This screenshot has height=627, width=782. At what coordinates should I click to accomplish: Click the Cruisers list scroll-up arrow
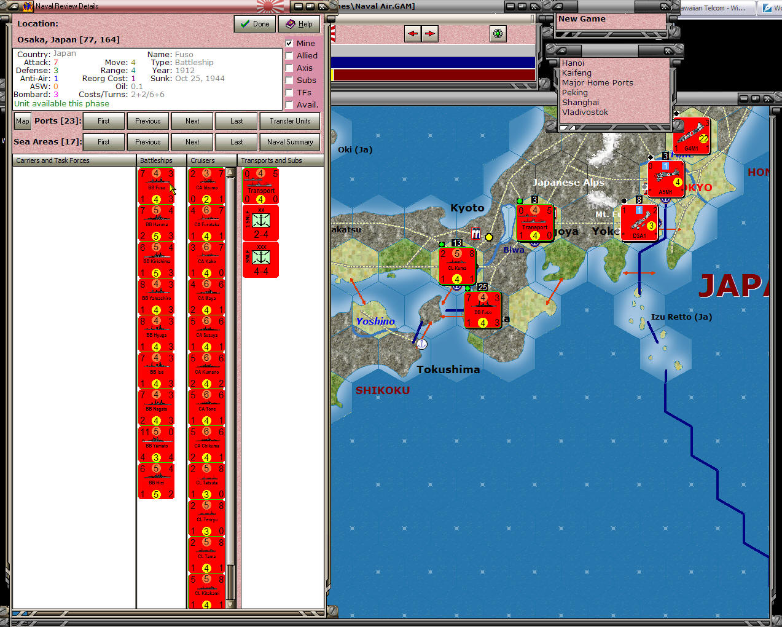(231, 173)
